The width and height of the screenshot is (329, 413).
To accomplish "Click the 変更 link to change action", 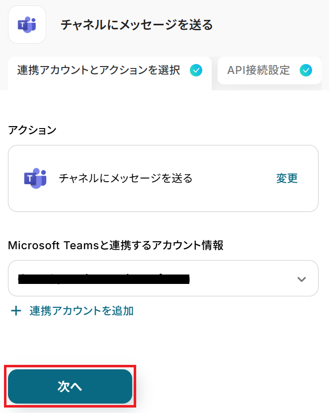I will (x=287, y=178).
